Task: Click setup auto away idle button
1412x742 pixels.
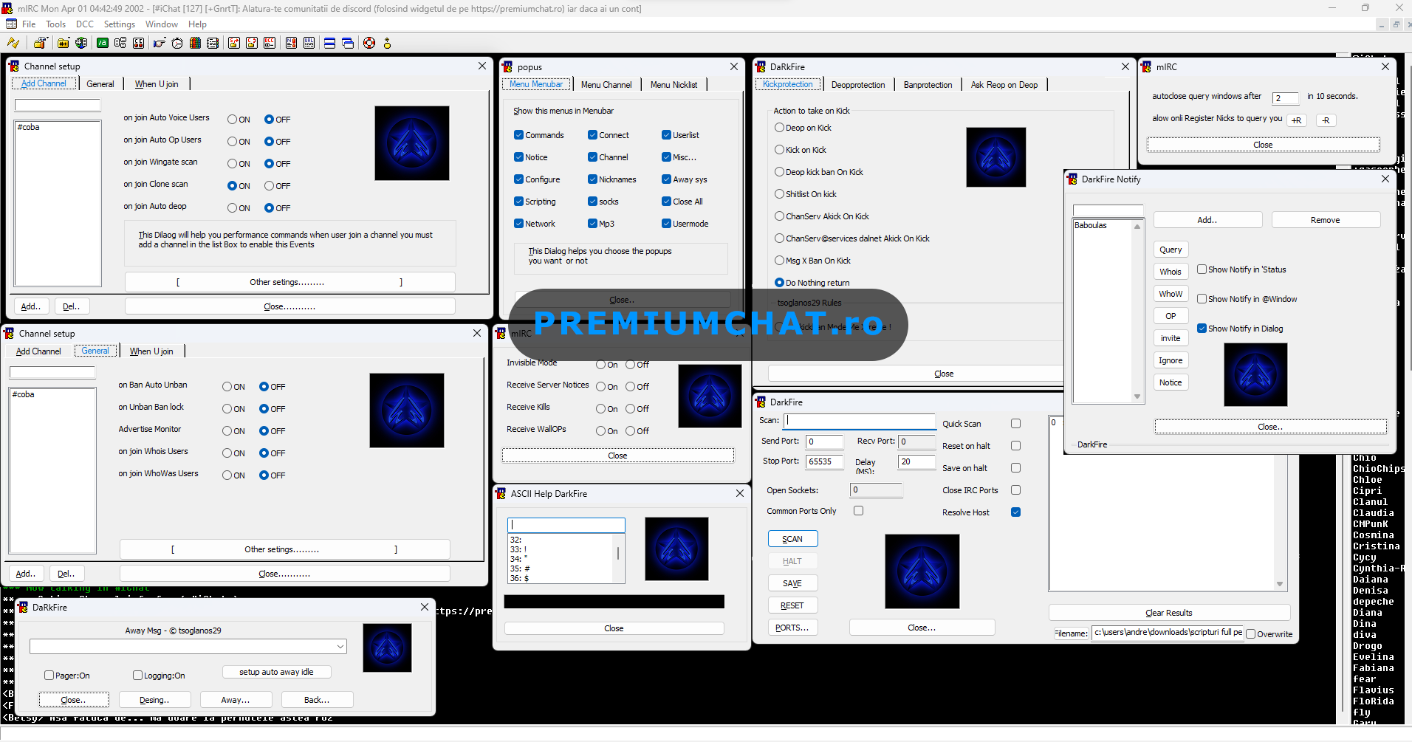Action: pyautogui.click(x=276, y=672)
